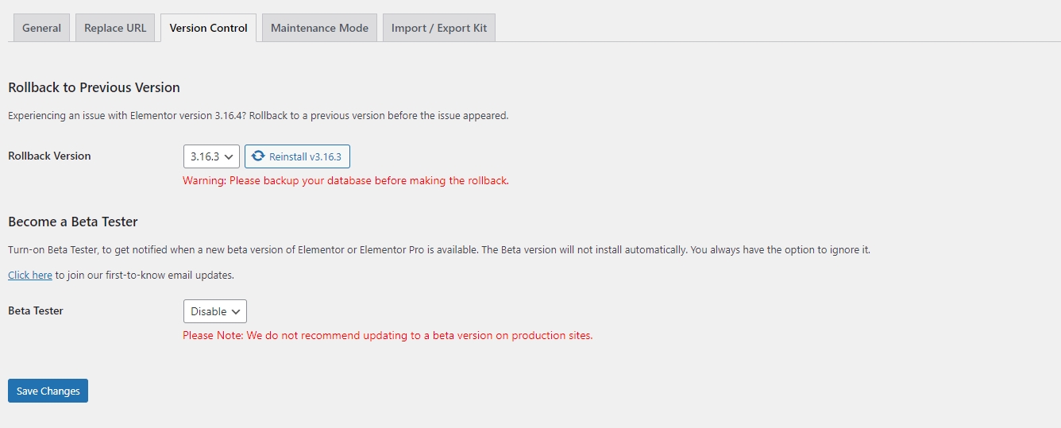1061x428 pixels.
Task: Select the Version Control tab
Action: [x=208, y=28]
